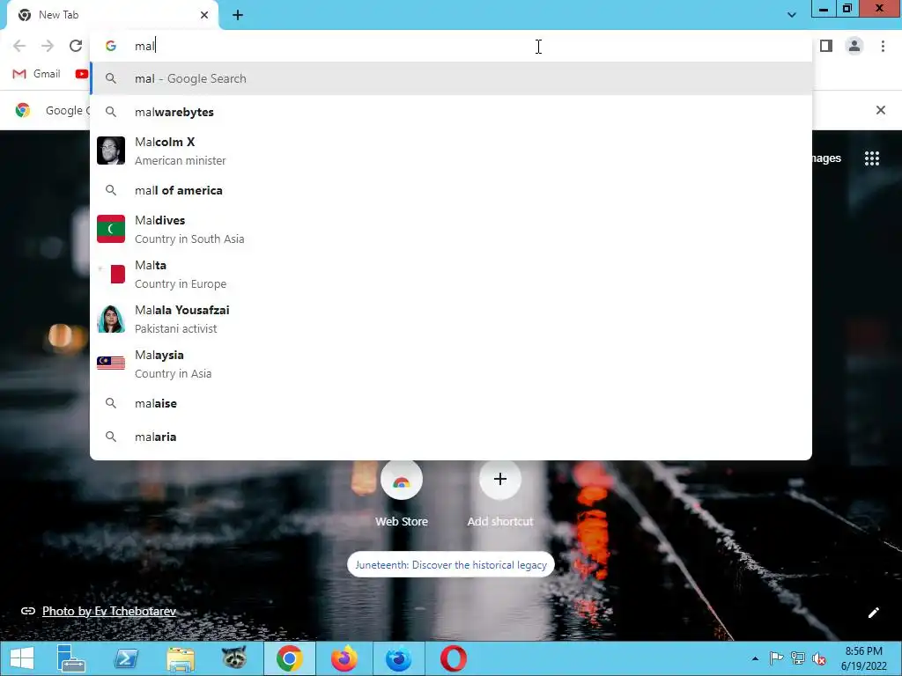Click the network tray icon

pyautogui.click(x=798, y=658)
